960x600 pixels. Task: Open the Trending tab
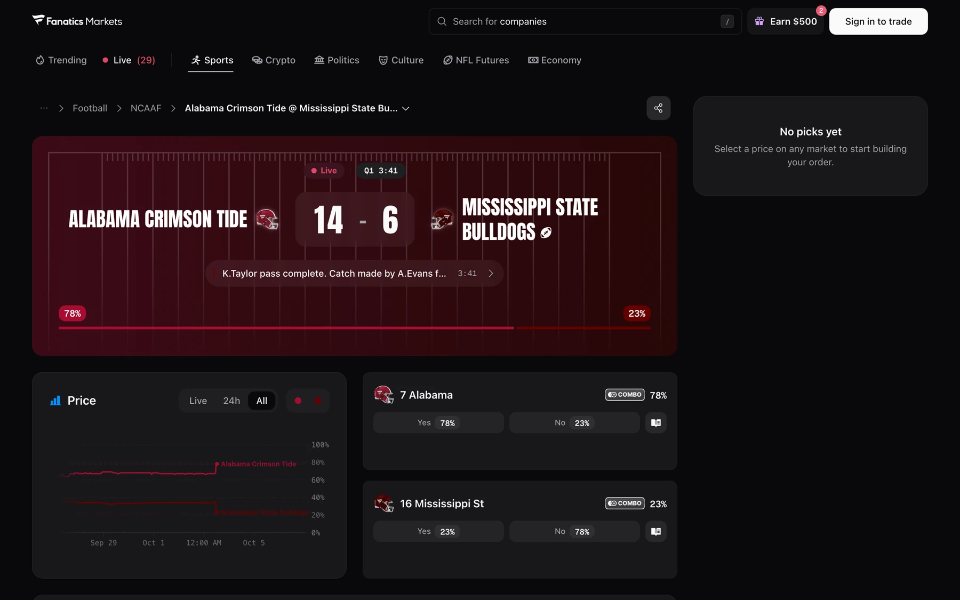(61, 60)
